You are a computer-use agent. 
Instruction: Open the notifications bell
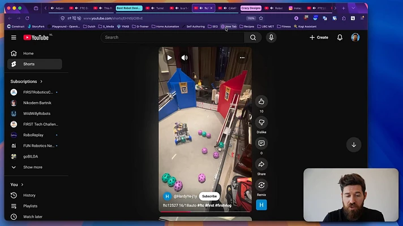pyautogui.click(x=340, y=37)
